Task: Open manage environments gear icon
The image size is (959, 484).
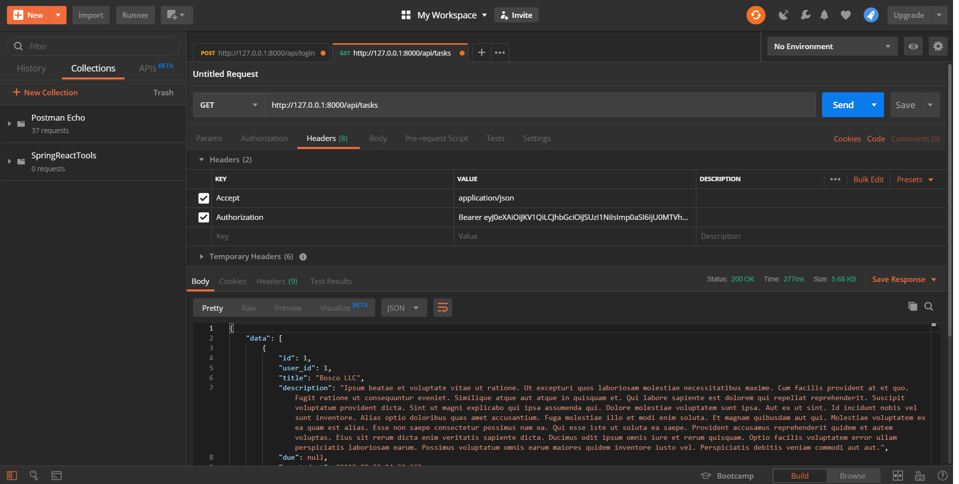Action: click(x=938, y=46)
